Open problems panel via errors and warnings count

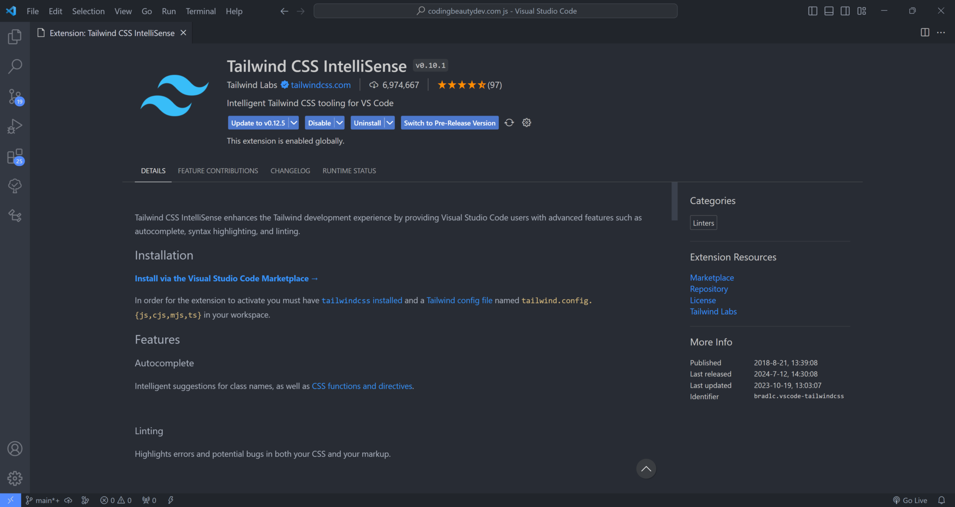point(116,500)
